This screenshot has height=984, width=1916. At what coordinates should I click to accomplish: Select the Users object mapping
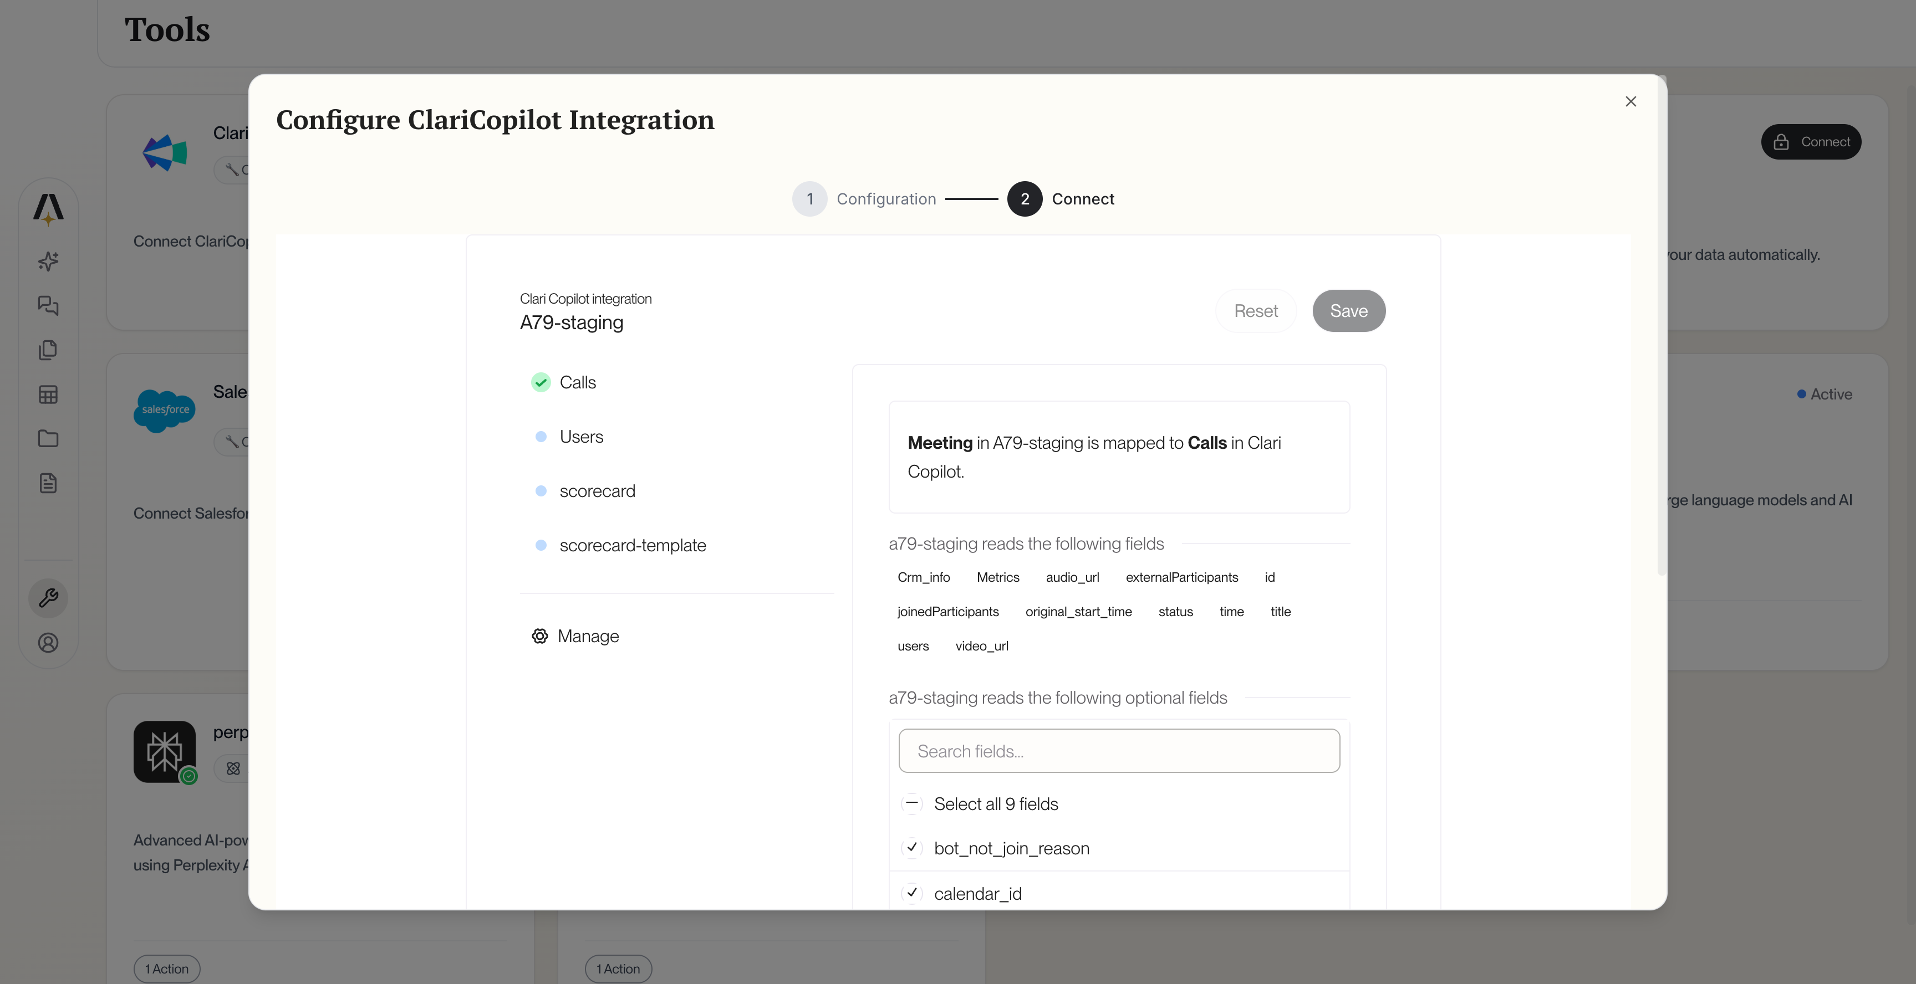(x=581, y=437)
